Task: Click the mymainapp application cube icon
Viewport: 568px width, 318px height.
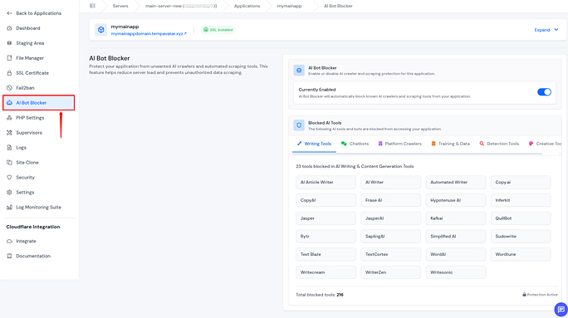Action: [101, 30]
